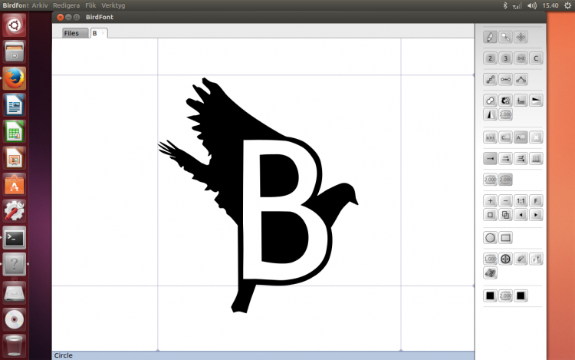The height and width of the screenshot is (360, 575).
Task: Open the Verktyg menu
Action: pyautogui.click(x=113, y=5)
